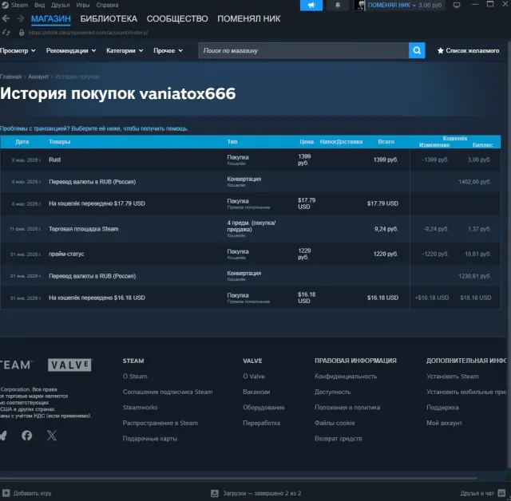Open the Facebook icon link
This screenshot has width=511, height=501.
(26, 436)
